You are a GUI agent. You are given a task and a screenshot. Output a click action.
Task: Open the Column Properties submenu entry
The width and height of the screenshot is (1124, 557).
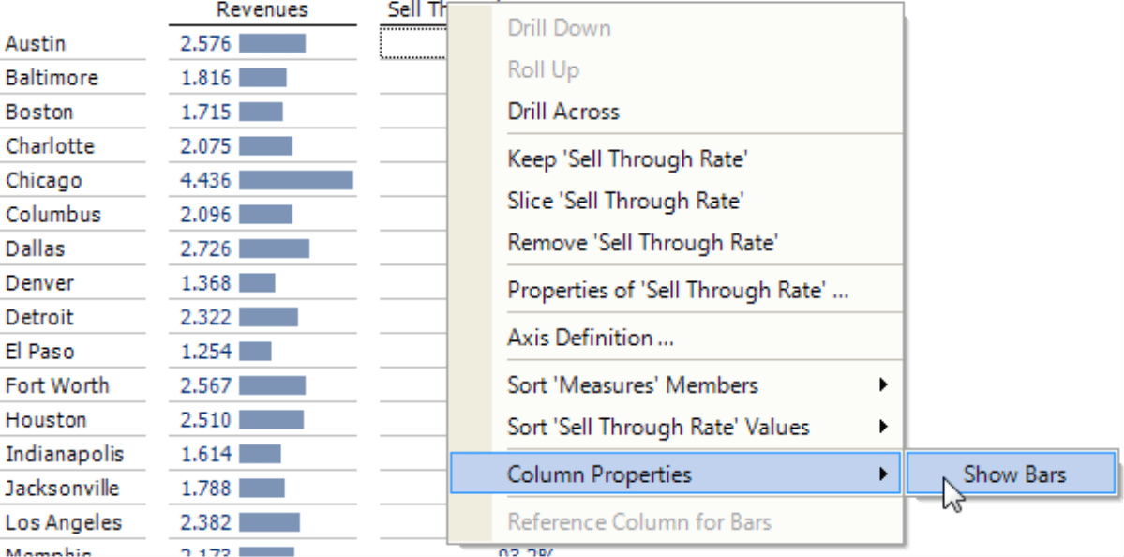675,474
